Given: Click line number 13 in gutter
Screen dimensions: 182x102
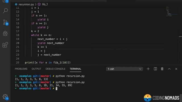Looking at the screenshot, I should coord(18,16).
